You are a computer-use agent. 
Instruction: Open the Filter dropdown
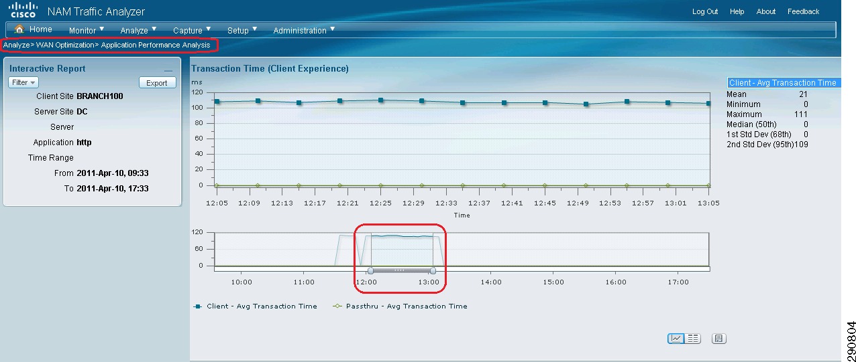[x=23, y=83]
